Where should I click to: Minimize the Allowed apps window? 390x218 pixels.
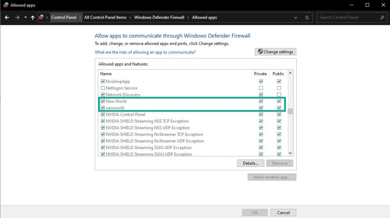352,5
